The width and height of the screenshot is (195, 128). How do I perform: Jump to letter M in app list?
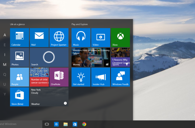coord(4,65)
